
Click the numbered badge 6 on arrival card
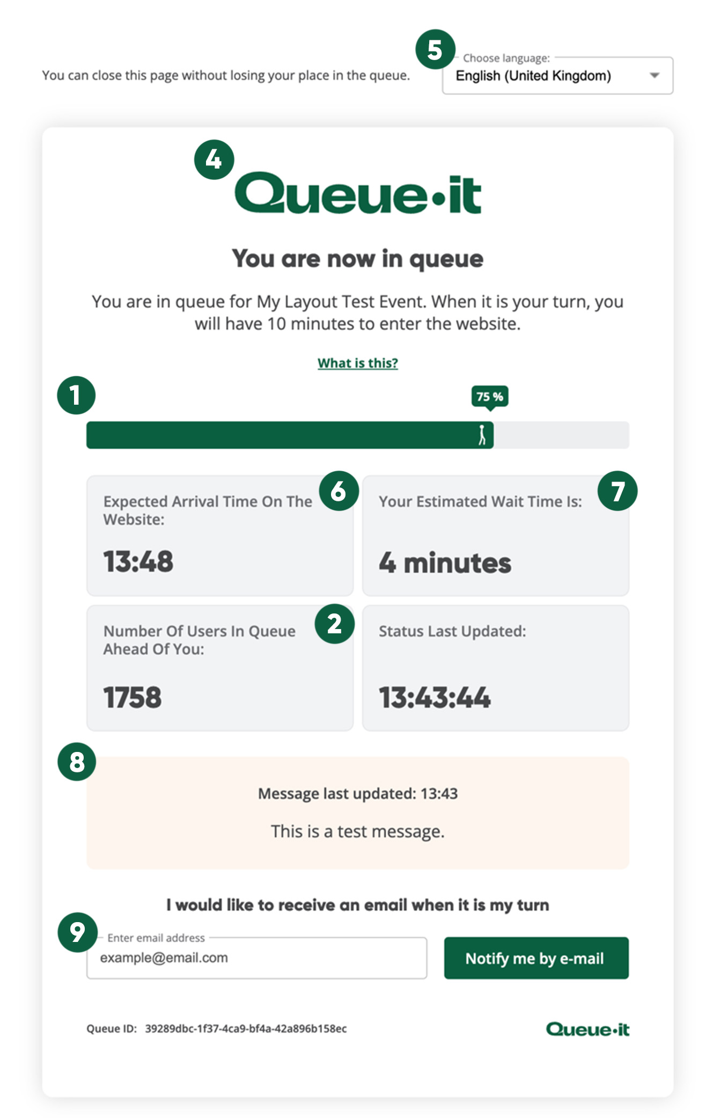339,491
